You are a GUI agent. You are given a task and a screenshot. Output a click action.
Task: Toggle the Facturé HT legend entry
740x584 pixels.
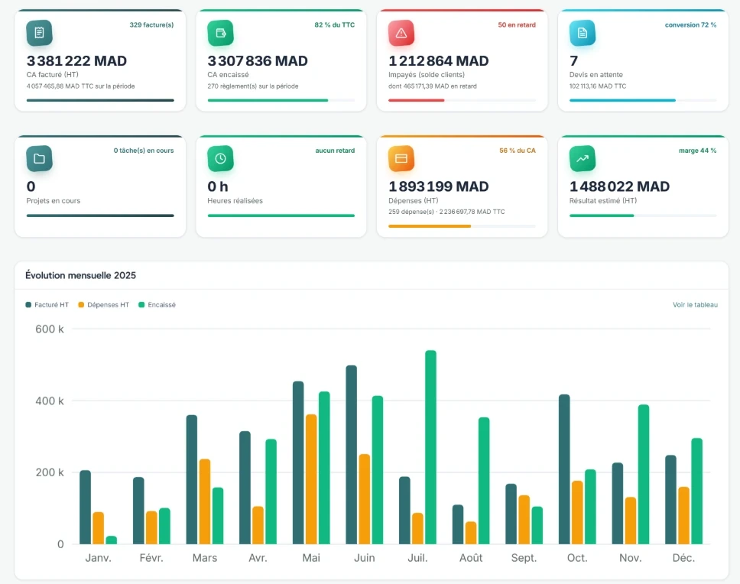(x=47, y=305)
